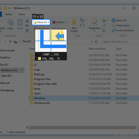Click the Copy icon in Clipboard group
This screenshot has height=139, width=139.
10,22
